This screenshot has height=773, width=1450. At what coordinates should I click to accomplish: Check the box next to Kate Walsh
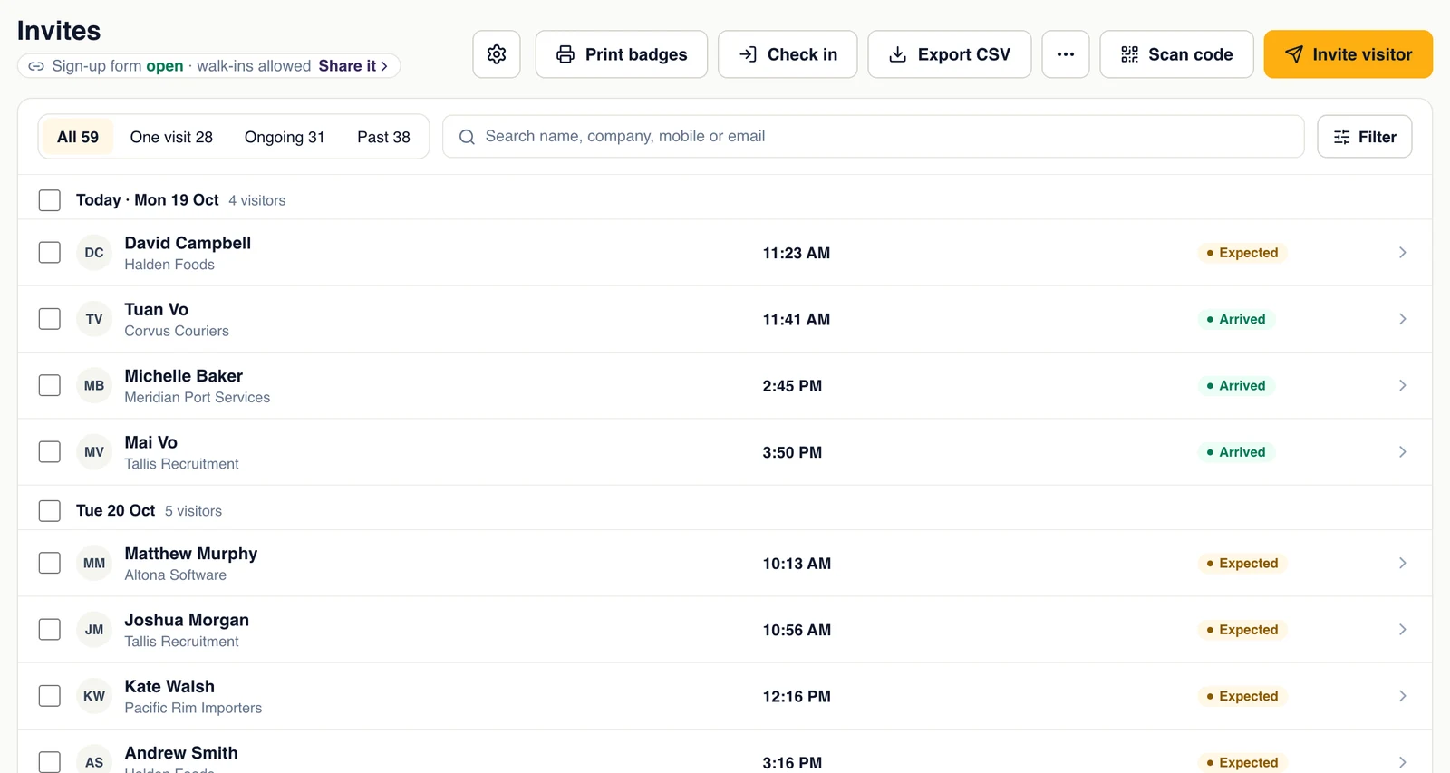click(50, 696)
